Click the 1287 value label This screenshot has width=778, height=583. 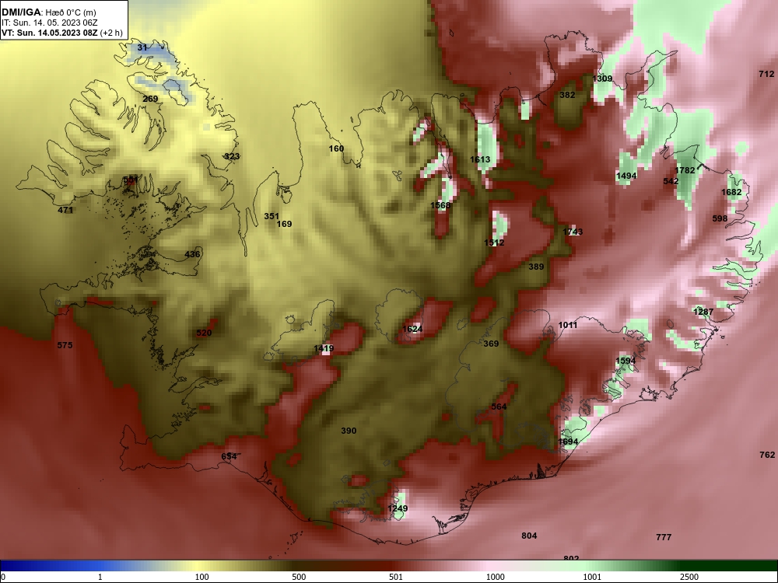(703, 312)
